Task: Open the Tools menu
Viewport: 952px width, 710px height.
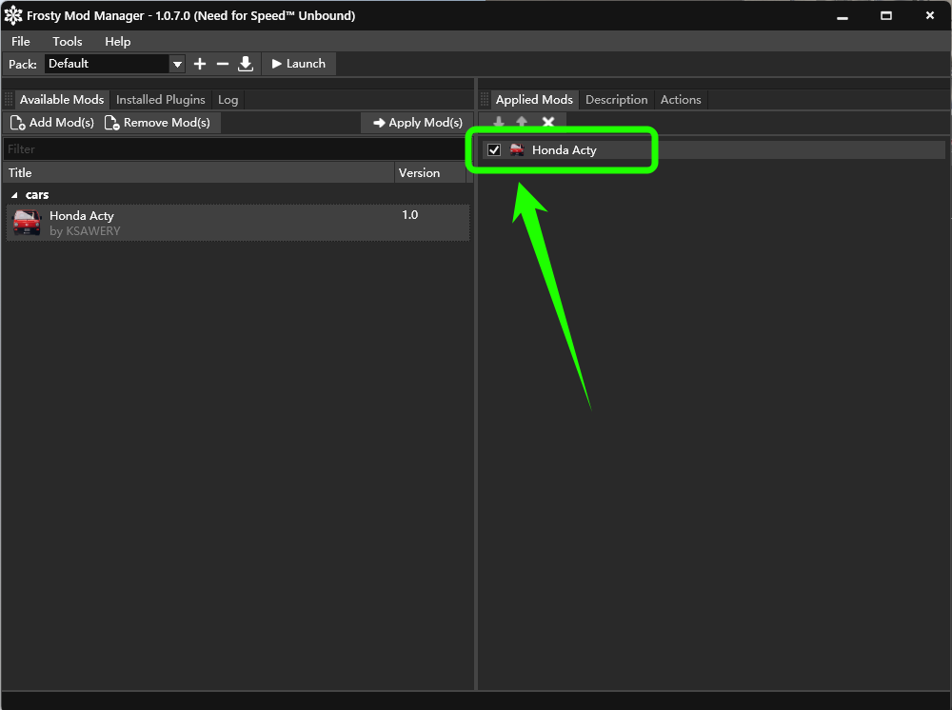Action: tap(67, 41)
